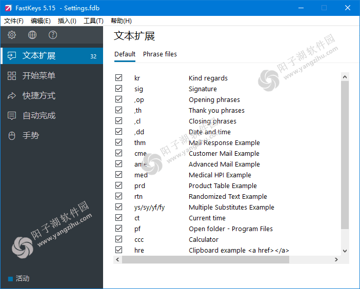The height and width of the screenshot is (289, 360).
Task: Disable the ,cl Closing phrases checkbox
Action: (118, 121)
